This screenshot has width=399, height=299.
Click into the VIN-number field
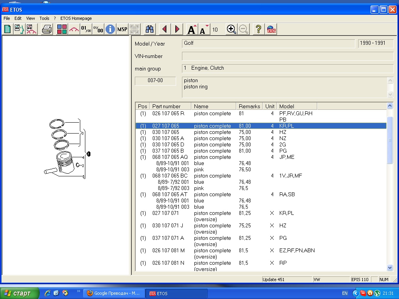click(x=287, y=56)
